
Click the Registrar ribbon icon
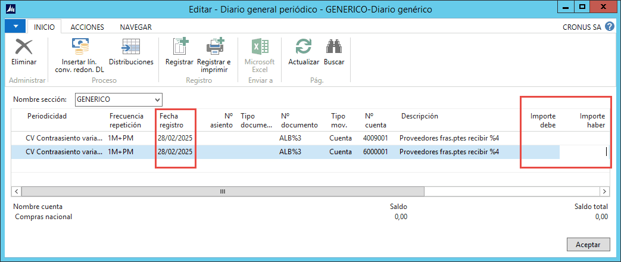click(179, 47)
